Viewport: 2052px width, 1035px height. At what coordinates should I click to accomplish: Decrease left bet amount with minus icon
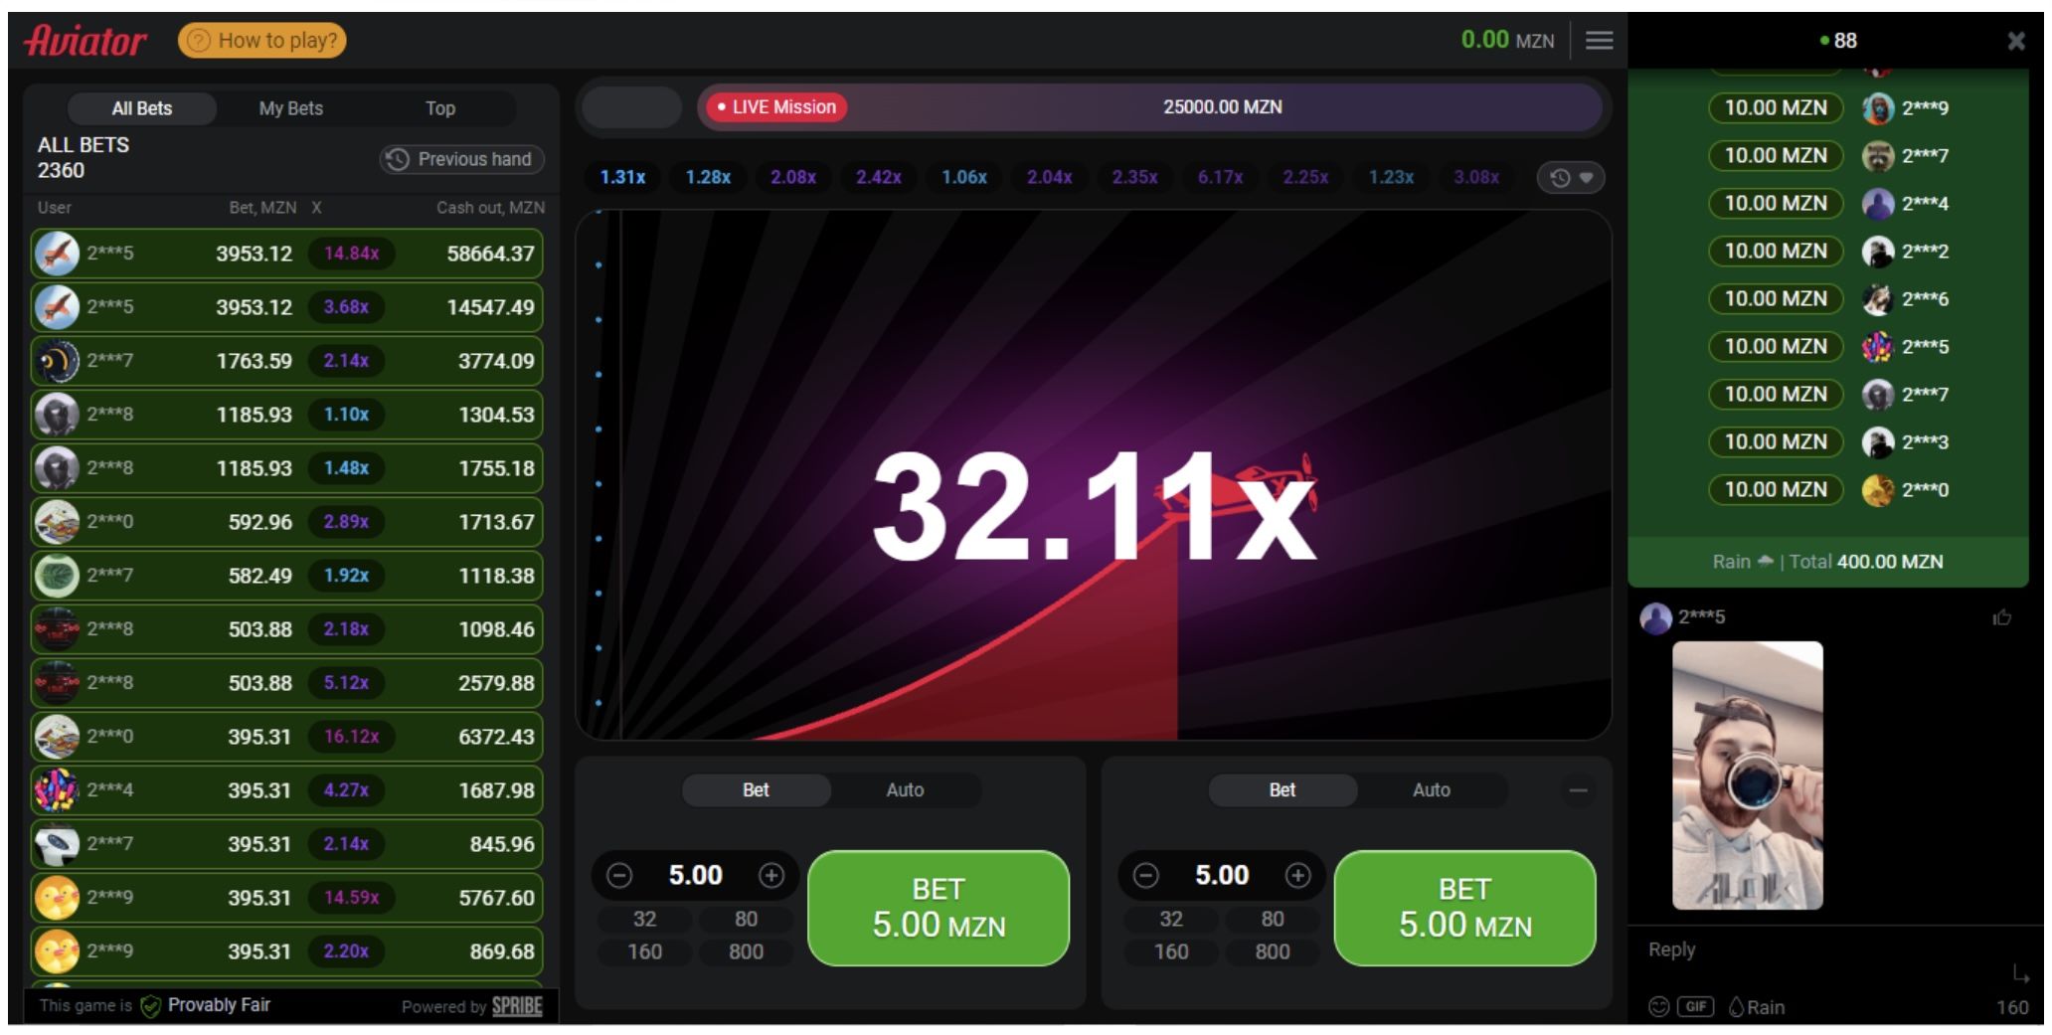pyautogui.click(x=619, y=875)
